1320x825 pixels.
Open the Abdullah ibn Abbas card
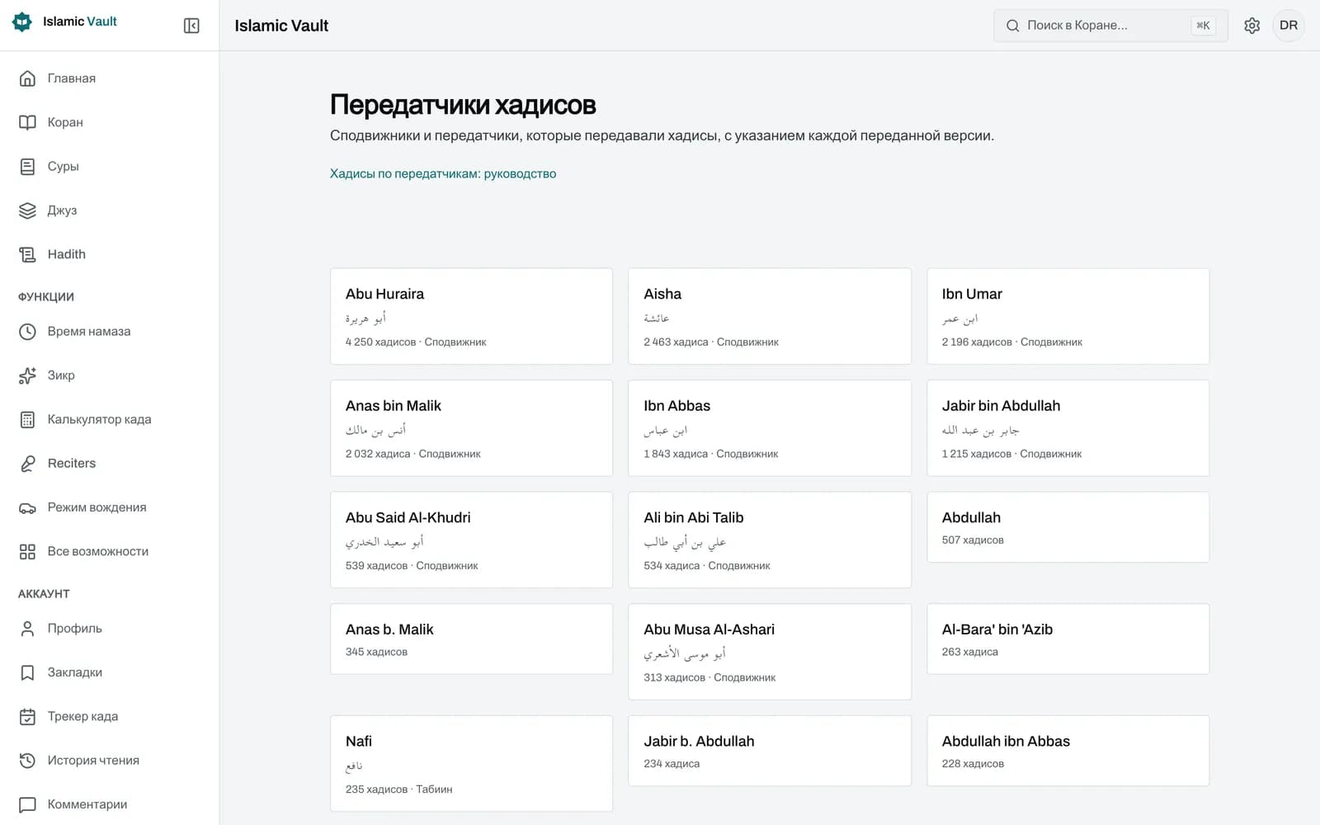pos(1068,751)
